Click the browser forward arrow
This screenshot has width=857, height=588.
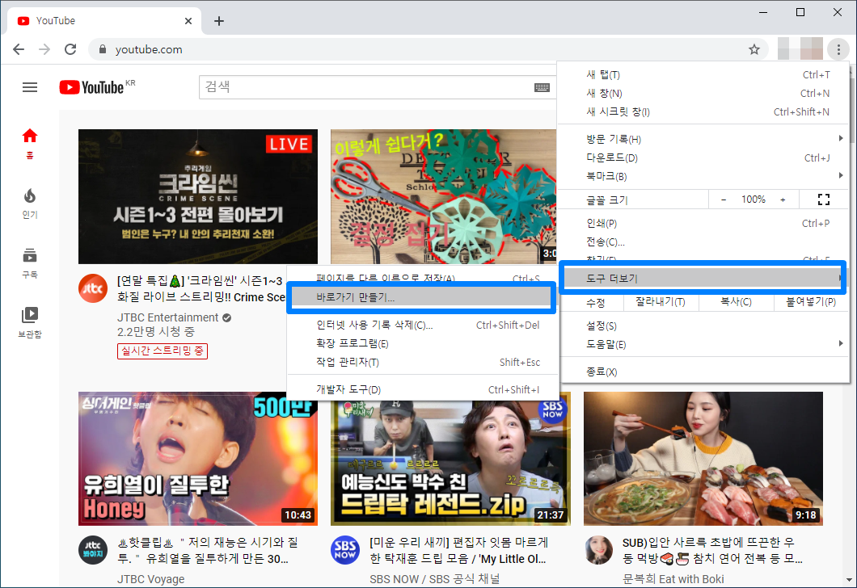click(44, 49)
